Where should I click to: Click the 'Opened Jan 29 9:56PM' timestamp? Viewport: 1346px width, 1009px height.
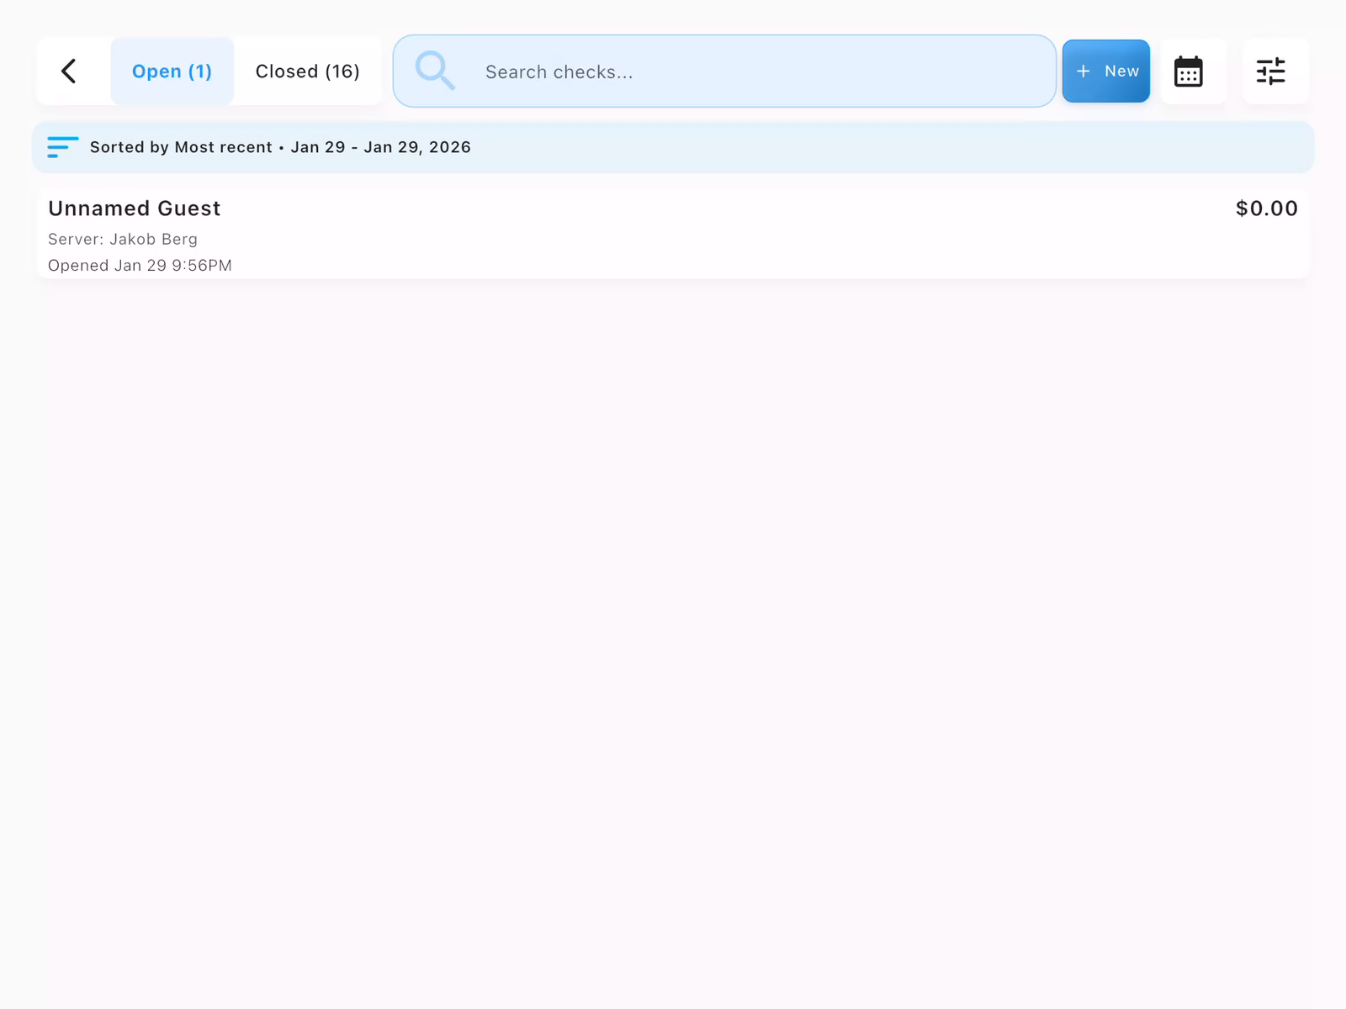[x=140, y=266]
